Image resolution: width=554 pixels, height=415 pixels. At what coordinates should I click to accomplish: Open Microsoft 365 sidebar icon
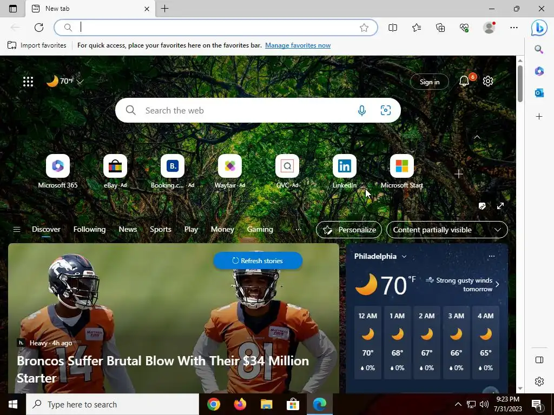pyautogui.click(x=539, y=71)
